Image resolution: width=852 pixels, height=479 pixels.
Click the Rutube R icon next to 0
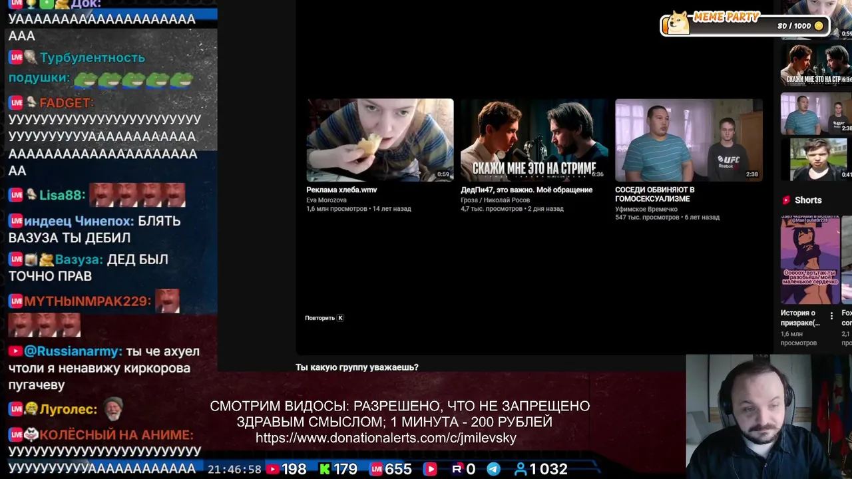click(x=457, y=470)
